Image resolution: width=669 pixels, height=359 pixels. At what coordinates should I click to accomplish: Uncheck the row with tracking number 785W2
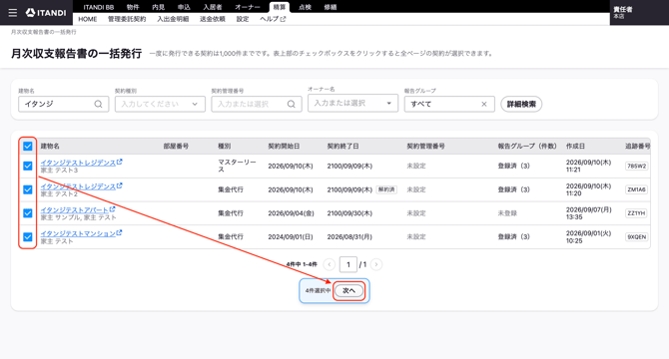tap(28, 166)
